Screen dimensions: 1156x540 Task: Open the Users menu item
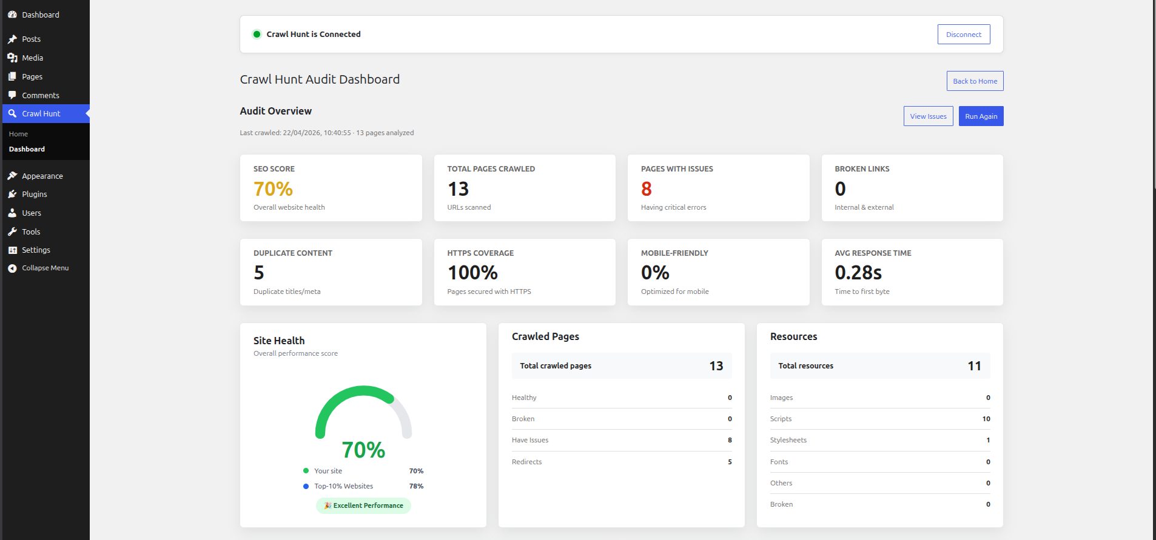pos(46,213)
